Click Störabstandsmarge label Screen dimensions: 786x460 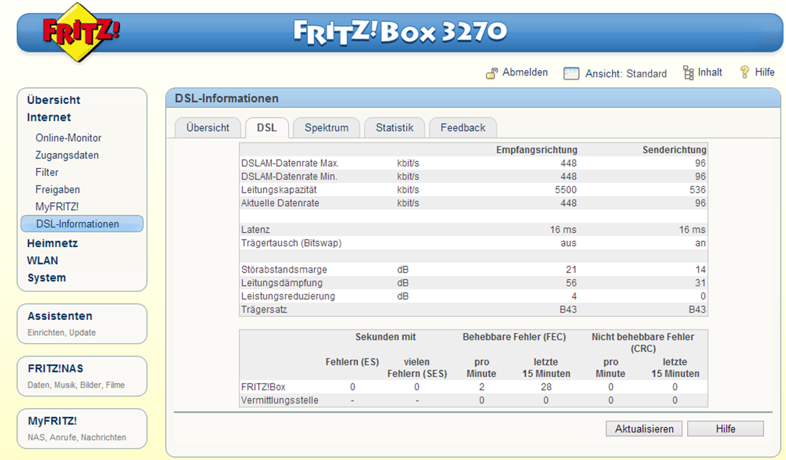284,269
